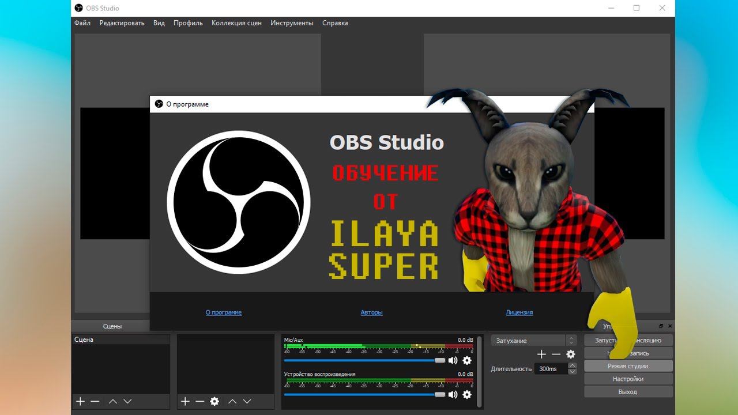Increase the Длительность value with the up arrow
This screenshot has height=415, width=738.
572,365
